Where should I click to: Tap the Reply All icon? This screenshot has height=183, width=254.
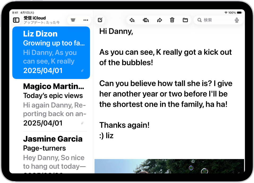146,20
